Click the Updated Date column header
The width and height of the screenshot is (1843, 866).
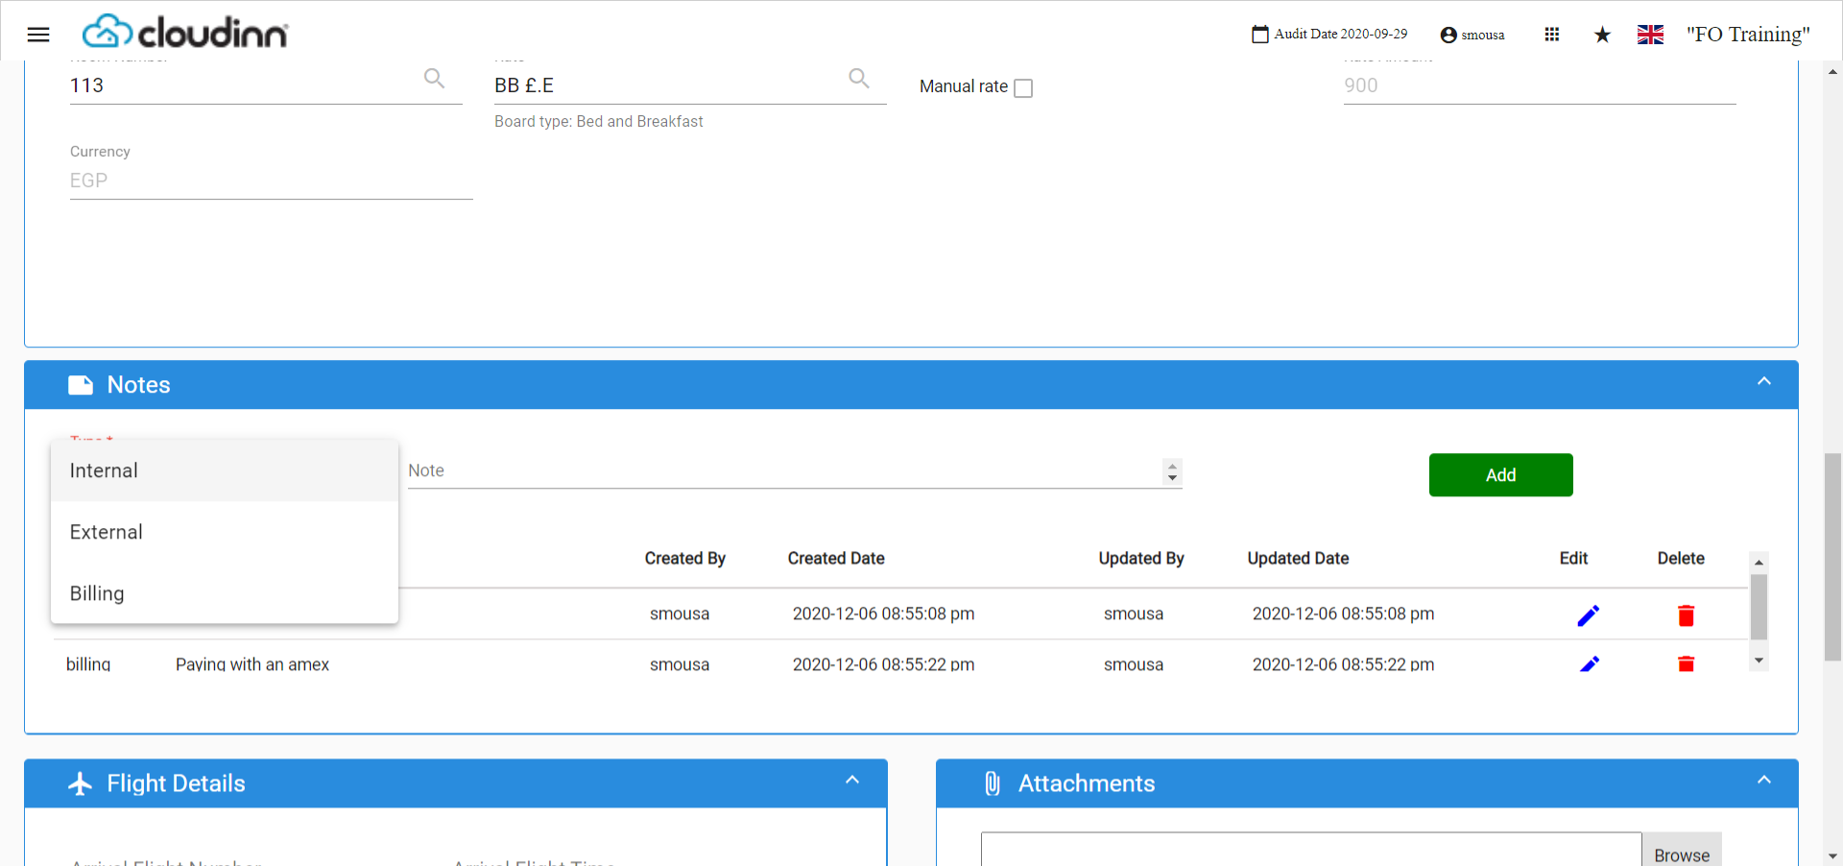pyautogui.click(x=1298, y=559)
